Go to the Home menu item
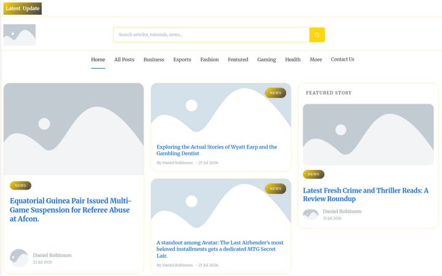 (98, 59)
